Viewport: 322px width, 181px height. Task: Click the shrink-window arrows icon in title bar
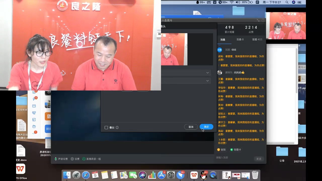pos(258,20)
